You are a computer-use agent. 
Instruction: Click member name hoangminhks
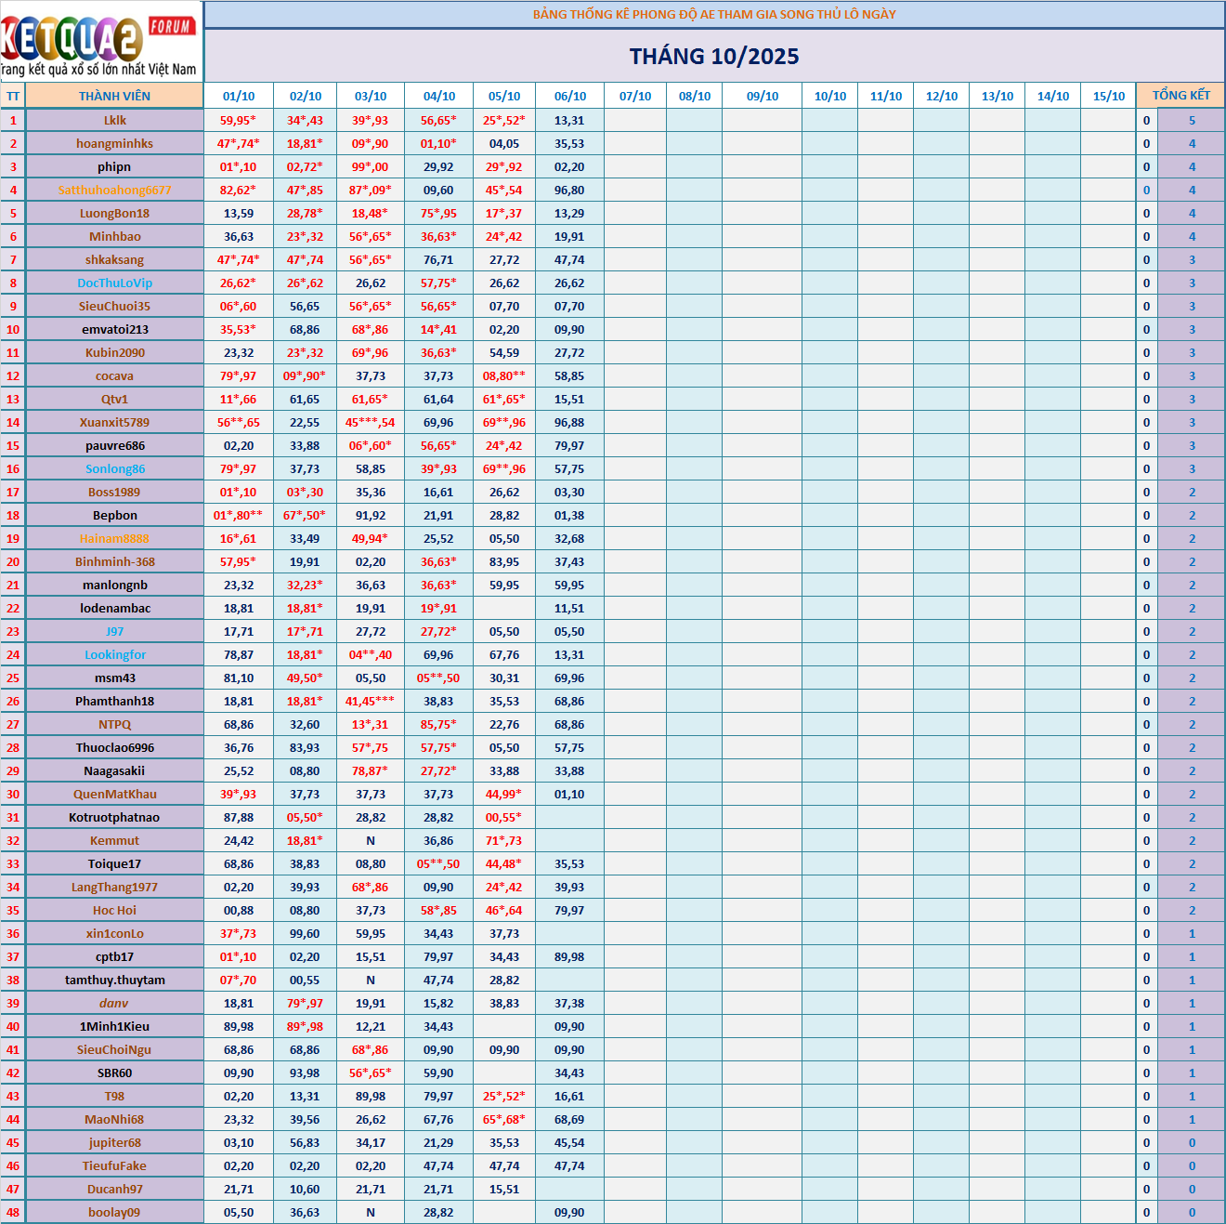[114, 144]
